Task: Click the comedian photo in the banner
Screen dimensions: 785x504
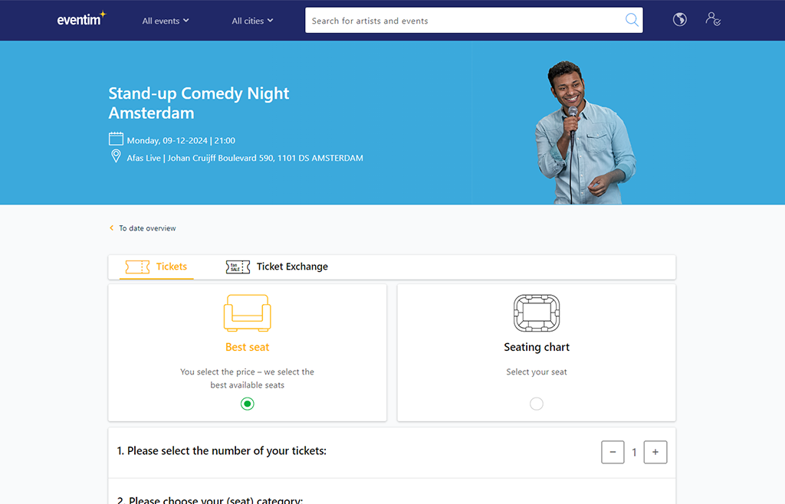Action: coord(583,134)
